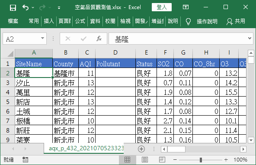This screenshot has height=165, width=256.
Task: Click SO2 value 2.7 cell
Action: coord(165,121)
